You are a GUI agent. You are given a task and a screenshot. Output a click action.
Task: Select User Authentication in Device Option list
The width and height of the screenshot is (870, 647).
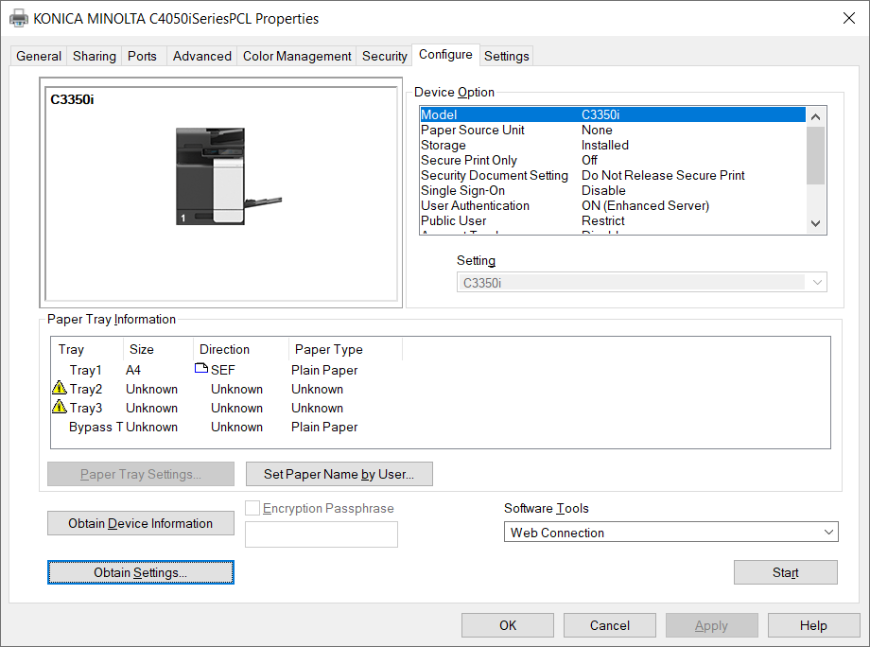[475, 205]
